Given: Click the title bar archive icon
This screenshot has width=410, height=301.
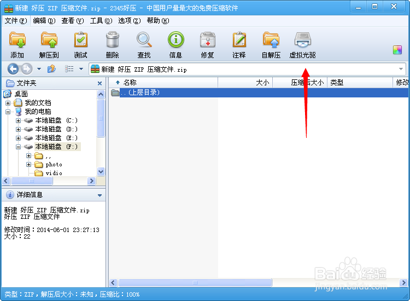Looking at the screenshot, I should (8, 8).
